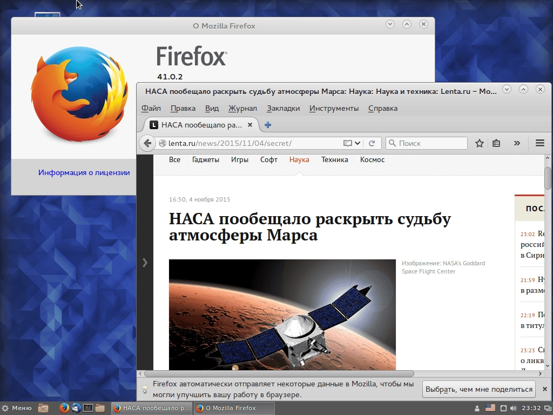Open the Файл menu
This screenshot has height=415, width=553.
pyautogui.click(x=151, y=108)
